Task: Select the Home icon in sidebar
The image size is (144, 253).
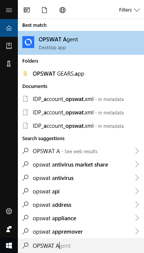Action: (x=9, y=28)
